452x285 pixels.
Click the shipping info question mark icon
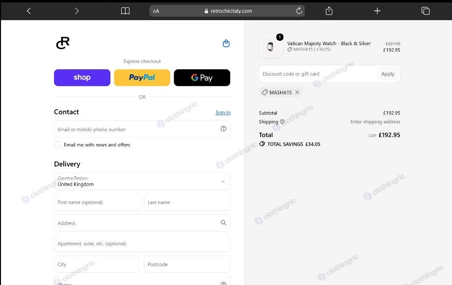(x=282, y=121)
